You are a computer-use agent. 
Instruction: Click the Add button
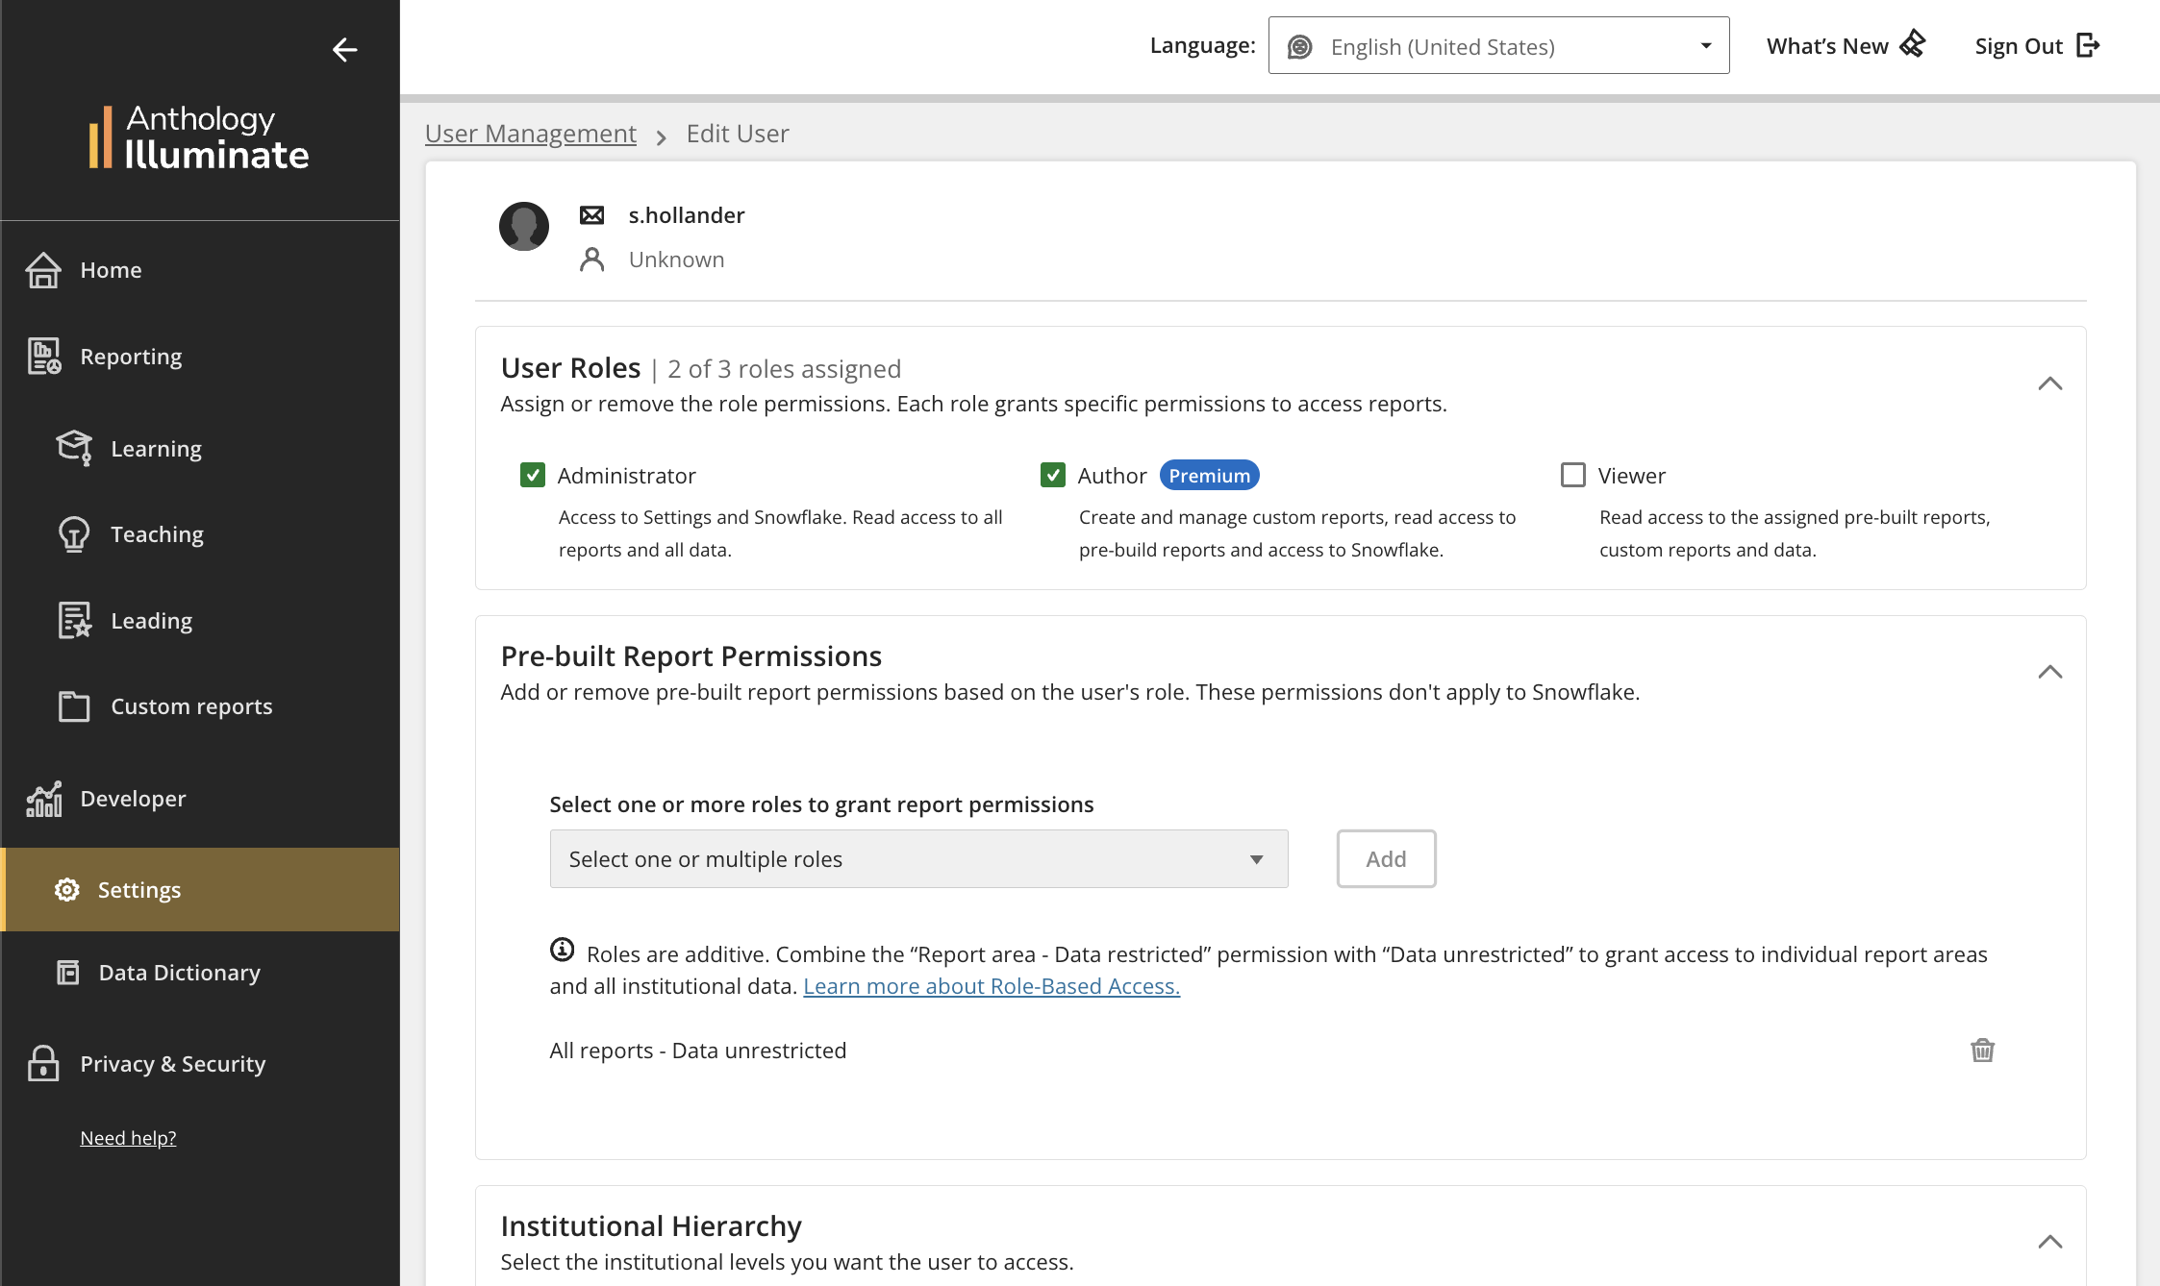click(x=1386, y=859)
